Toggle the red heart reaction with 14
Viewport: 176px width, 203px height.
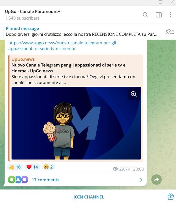[x=32, y=167]
